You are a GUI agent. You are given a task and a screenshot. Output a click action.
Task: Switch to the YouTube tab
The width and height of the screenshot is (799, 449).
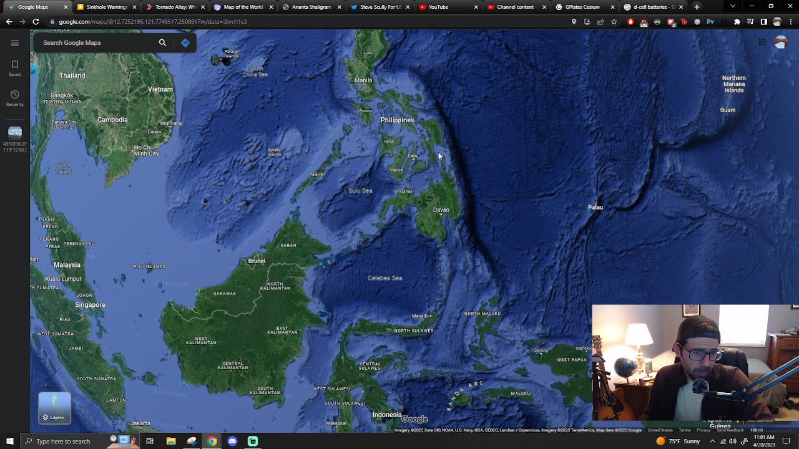click(447, 7)
